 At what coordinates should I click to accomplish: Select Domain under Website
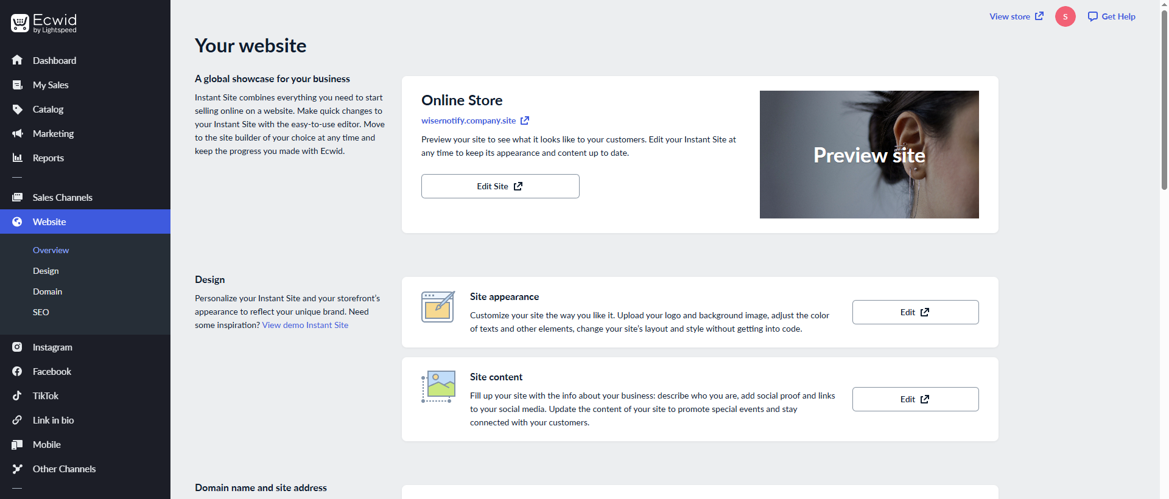pos(47,291)
